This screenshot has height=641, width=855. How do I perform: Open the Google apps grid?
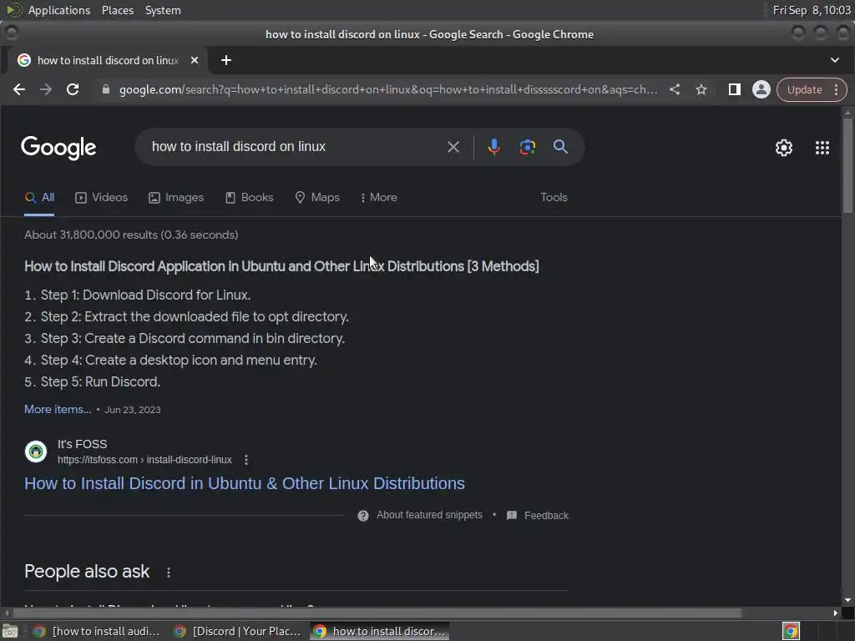[822, 148]
